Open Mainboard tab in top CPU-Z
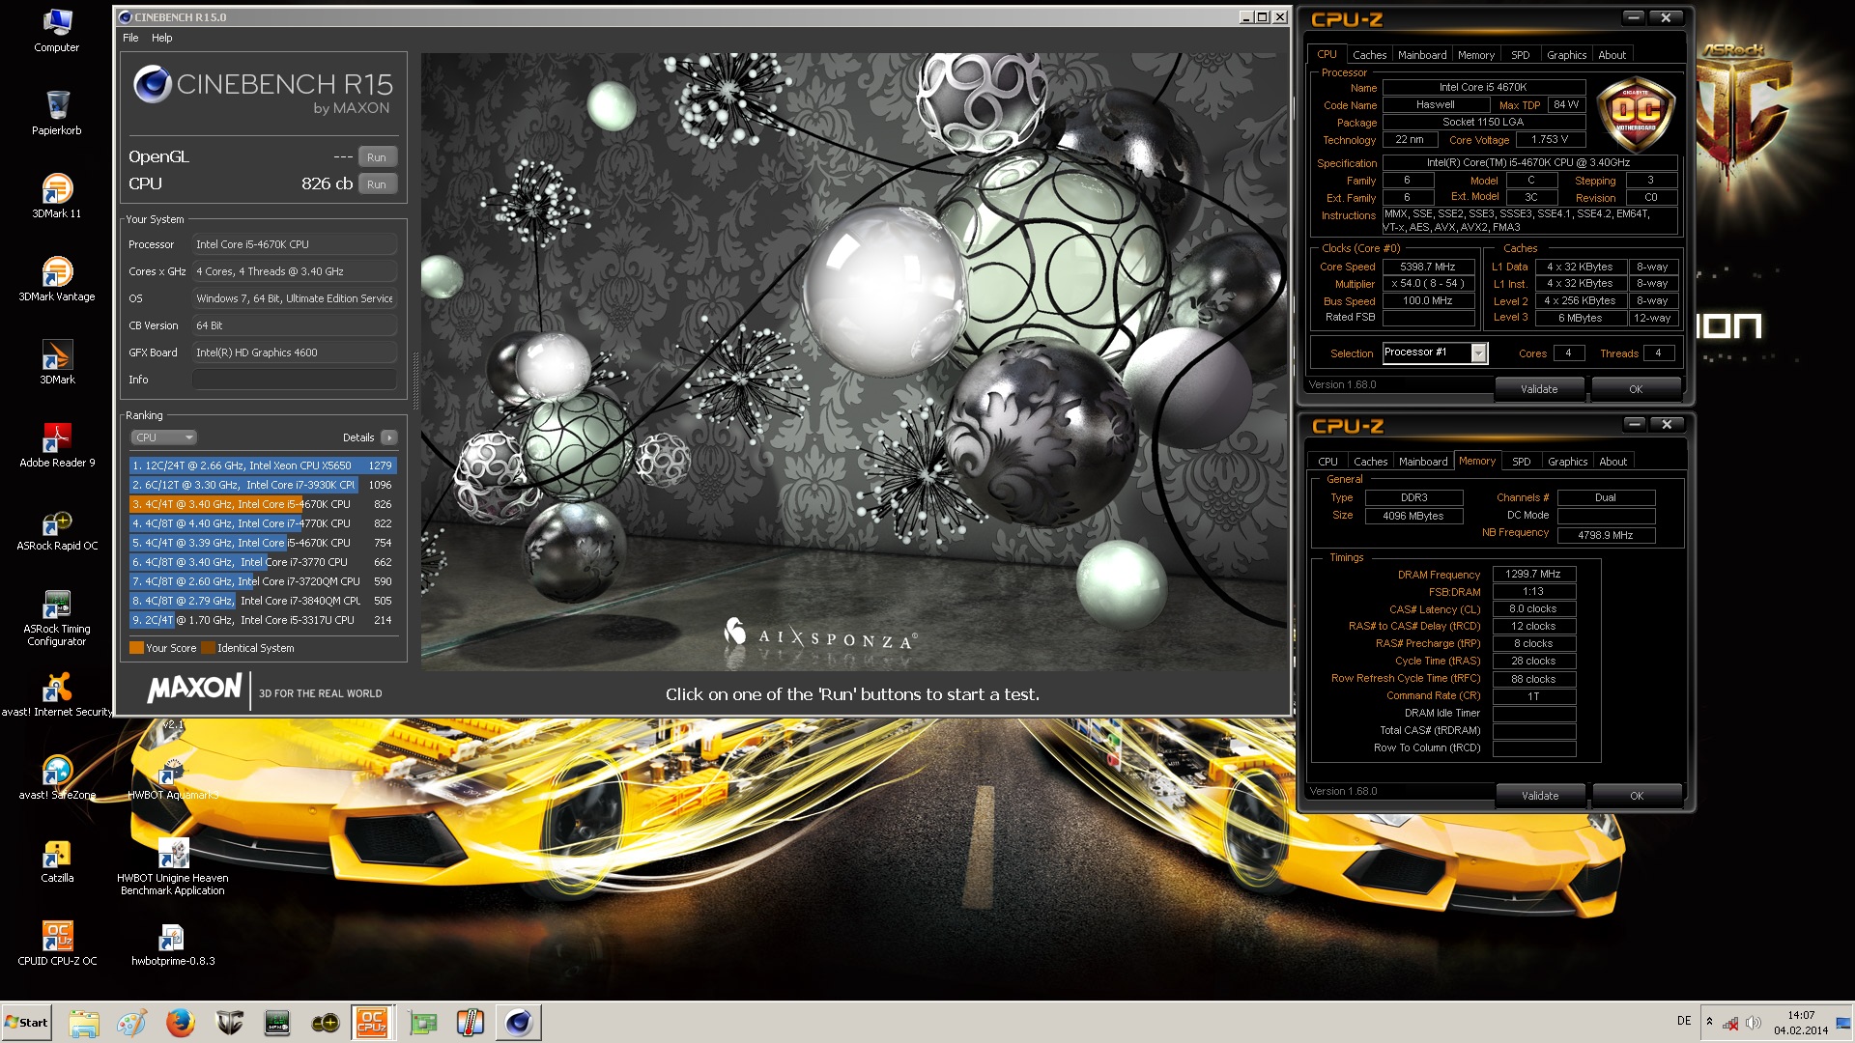Viewport: 1855px width, 1043px height. pyautogui.click(x=1422, y=55)
